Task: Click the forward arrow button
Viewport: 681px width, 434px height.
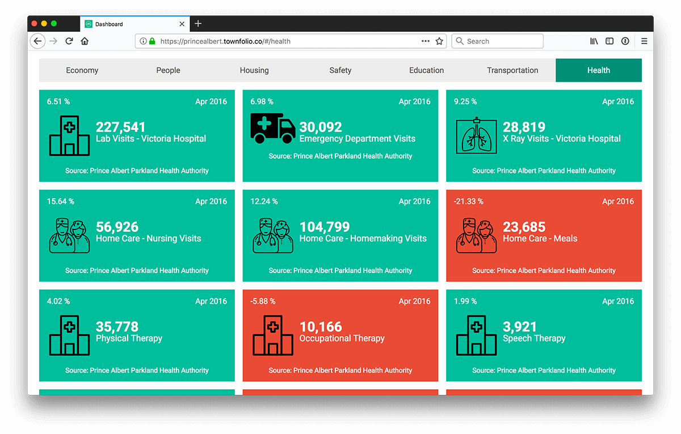Action: 53,41
